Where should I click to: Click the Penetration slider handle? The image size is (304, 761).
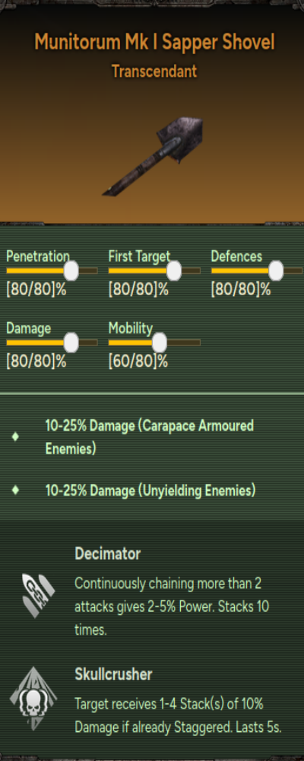tap(71, 270)
